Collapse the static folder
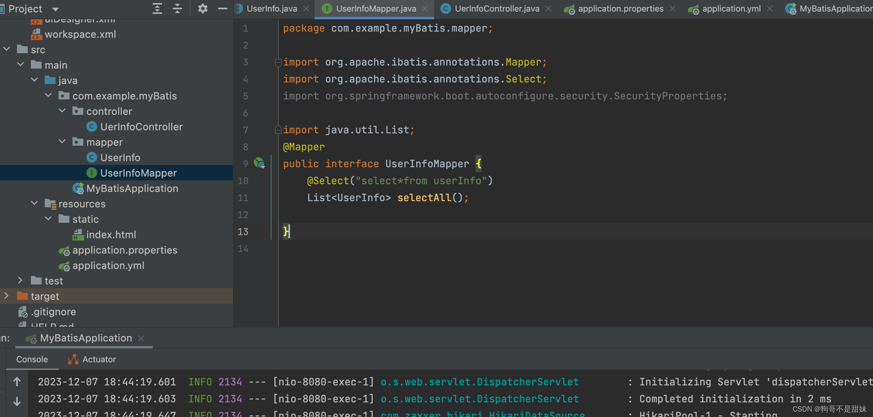The width and height of the screenshot is (873, 417). pyautogui.click(x=48, y=219)
